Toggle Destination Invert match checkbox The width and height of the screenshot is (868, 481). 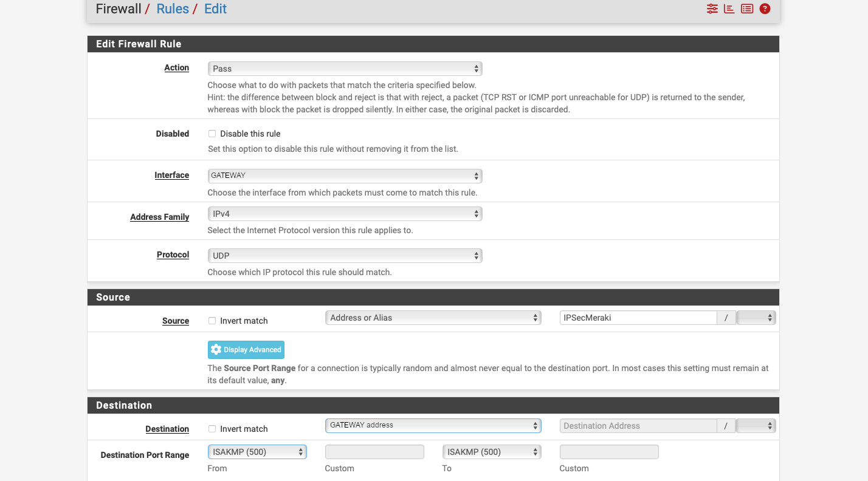(212, 429)
